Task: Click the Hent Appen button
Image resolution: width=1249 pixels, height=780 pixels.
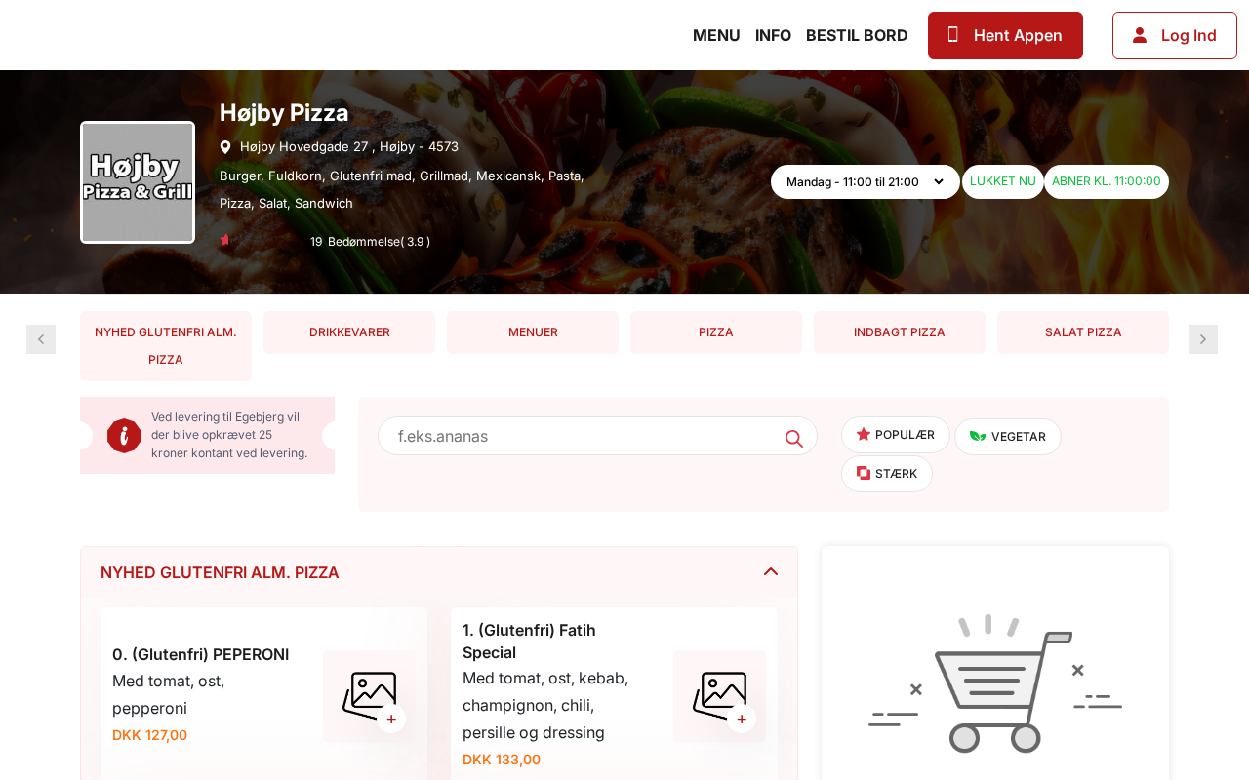Action: 1005,35
